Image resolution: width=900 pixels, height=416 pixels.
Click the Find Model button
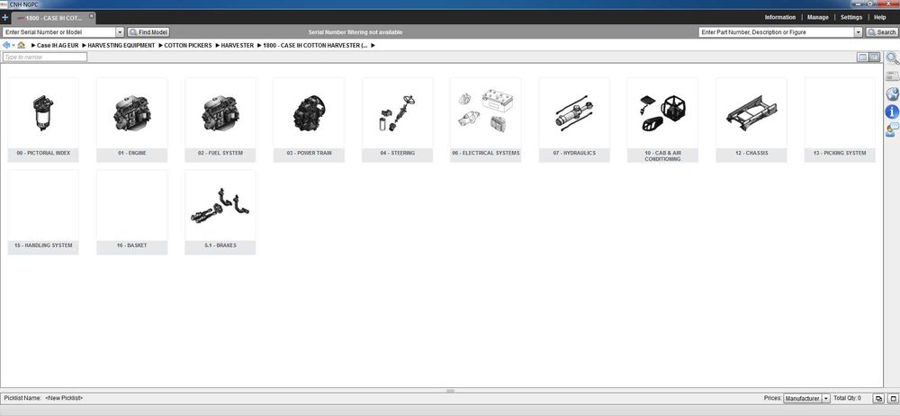coord(148,32)
